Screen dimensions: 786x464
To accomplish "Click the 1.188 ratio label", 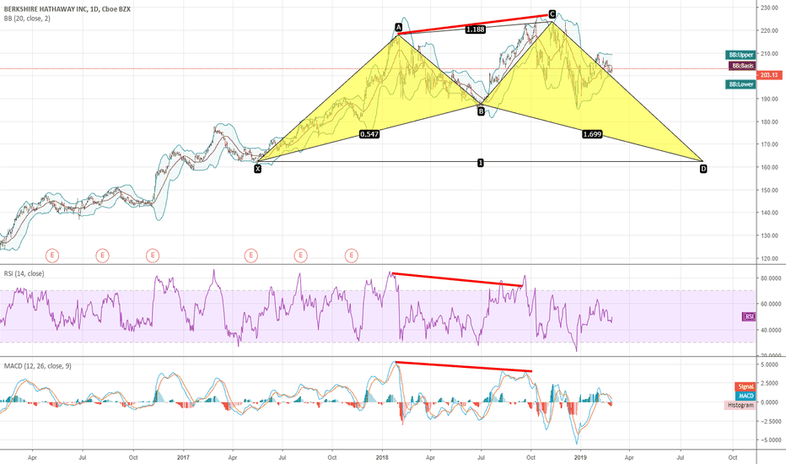I will click(x=475, y=30).
